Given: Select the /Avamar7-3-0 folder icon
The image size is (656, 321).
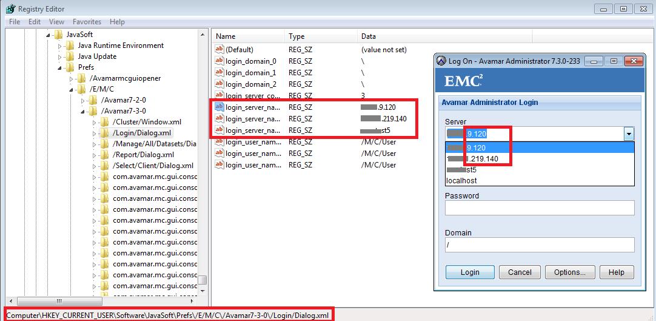Looking at the screenshot, I should (x=93, y=111).
